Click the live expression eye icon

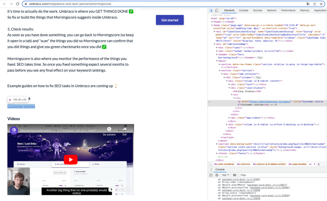(x=235, y=175)
